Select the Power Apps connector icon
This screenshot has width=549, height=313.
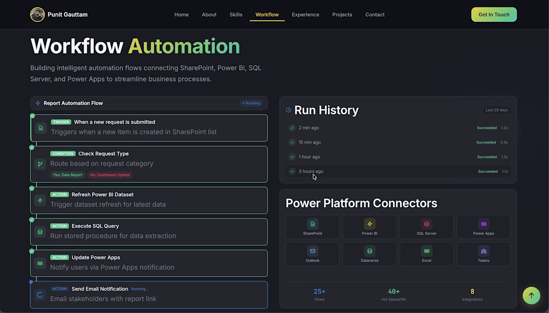pos(484,224)
